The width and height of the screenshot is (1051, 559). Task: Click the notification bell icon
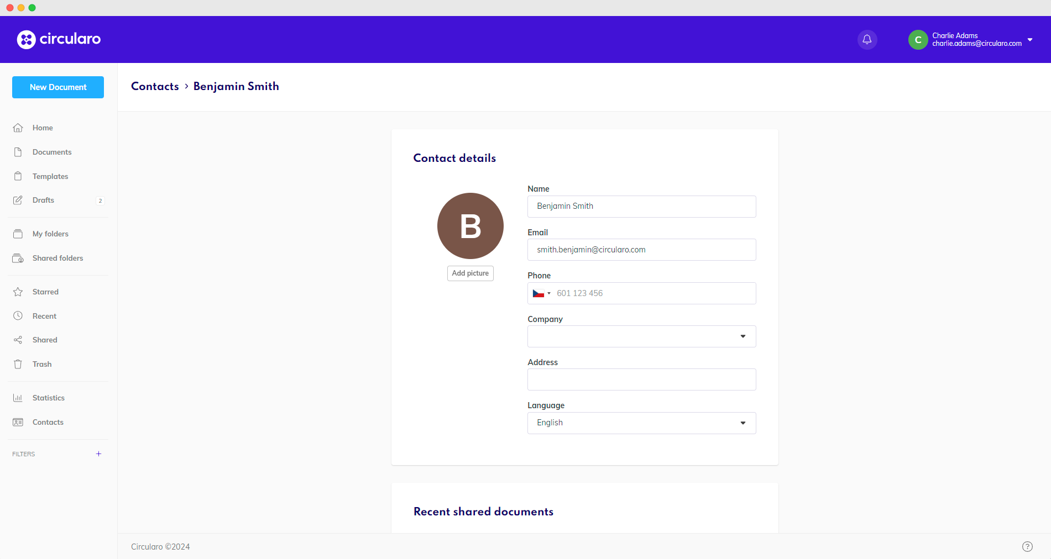pos(867,40)
